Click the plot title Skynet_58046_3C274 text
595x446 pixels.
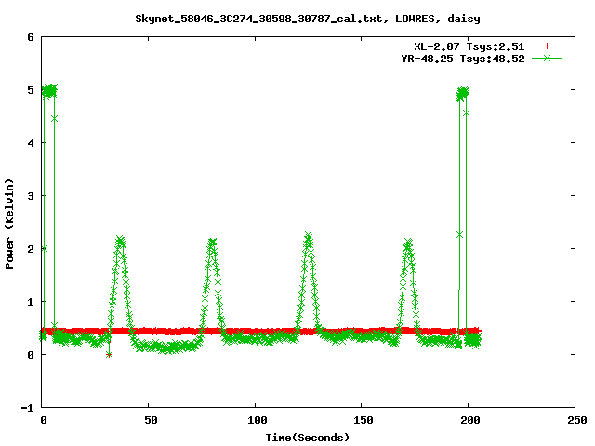click(x=308, y=19)
